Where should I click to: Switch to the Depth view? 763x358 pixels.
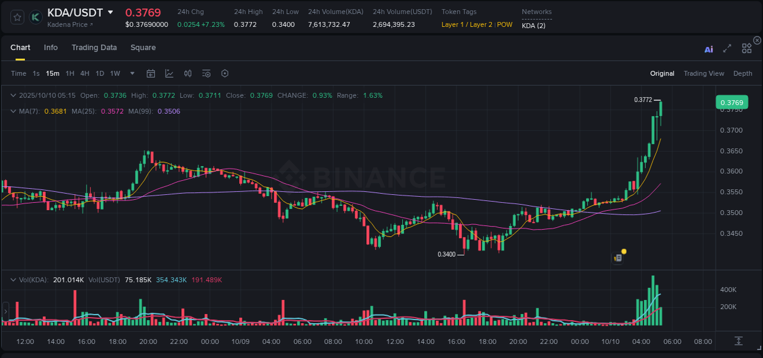[743, 73]
